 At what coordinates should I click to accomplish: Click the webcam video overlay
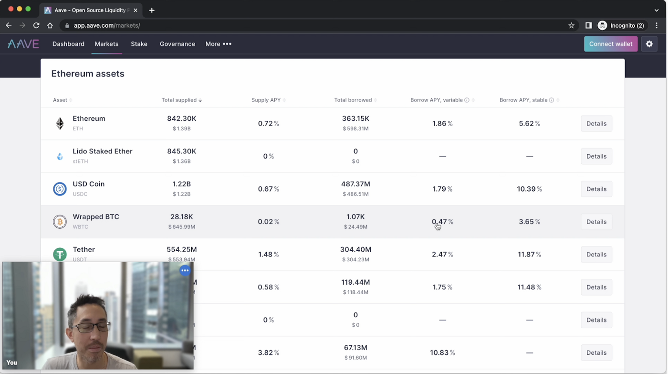(x=98, y=315)
